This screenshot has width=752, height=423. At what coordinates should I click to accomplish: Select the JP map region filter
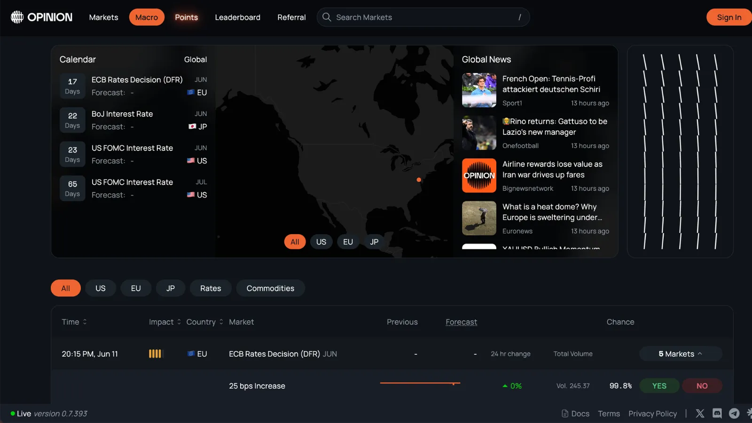click(374, 242)
